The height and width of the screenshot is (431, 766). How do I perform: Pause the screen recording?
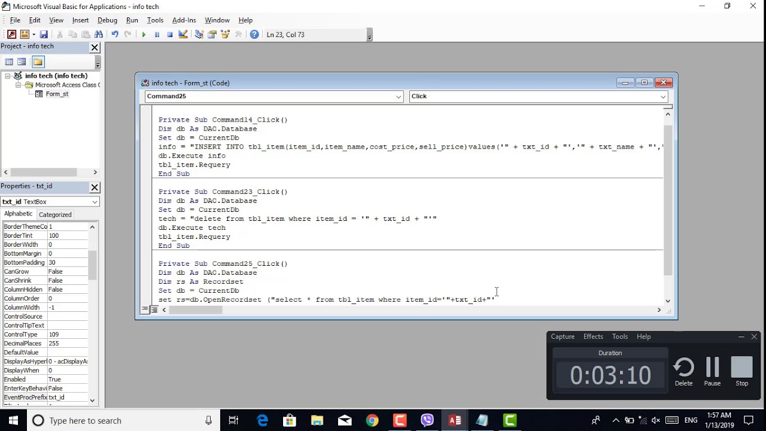(x=712, y=372)
